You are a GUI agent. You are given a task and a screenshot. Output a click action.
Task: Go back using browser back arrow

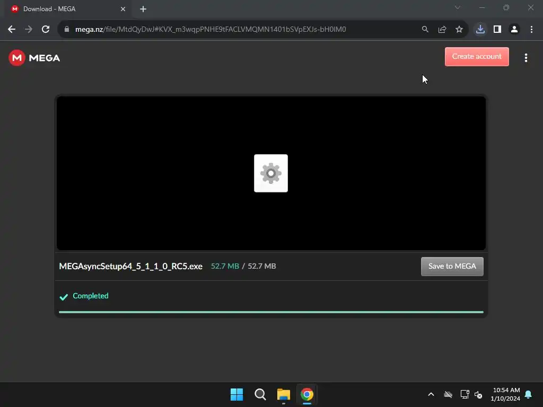[x=12, y=30]
